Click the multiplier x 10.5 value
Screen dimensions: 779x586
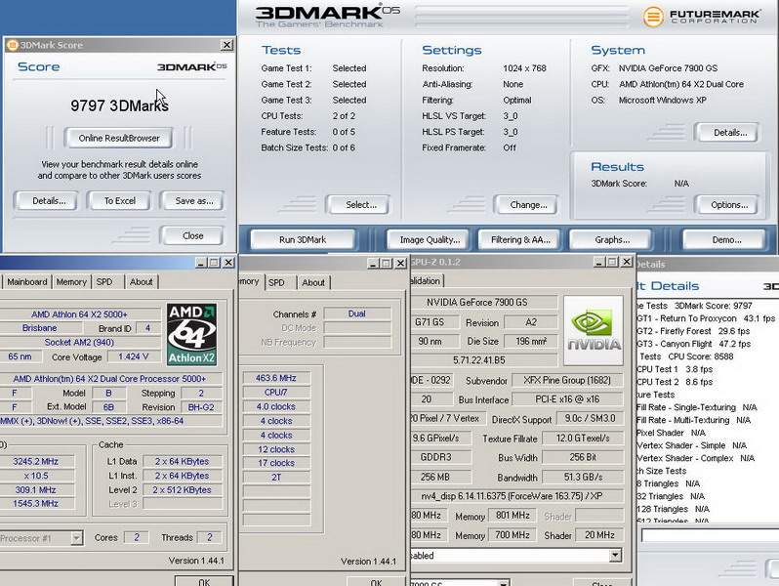pyautogui.click(x=36, y=476)
